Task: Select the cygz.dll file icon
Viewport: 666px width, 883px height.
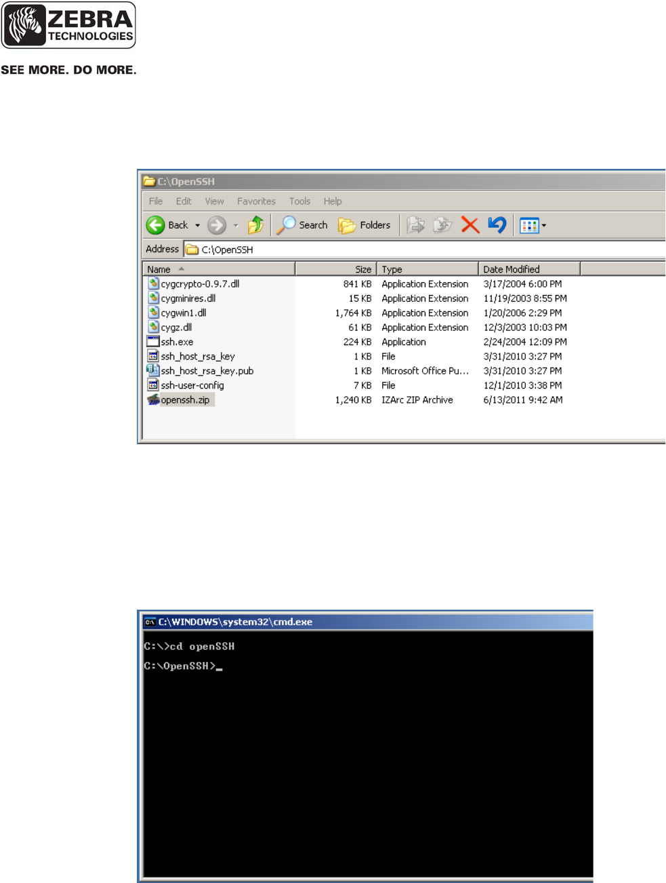Action: coord(154,327)
